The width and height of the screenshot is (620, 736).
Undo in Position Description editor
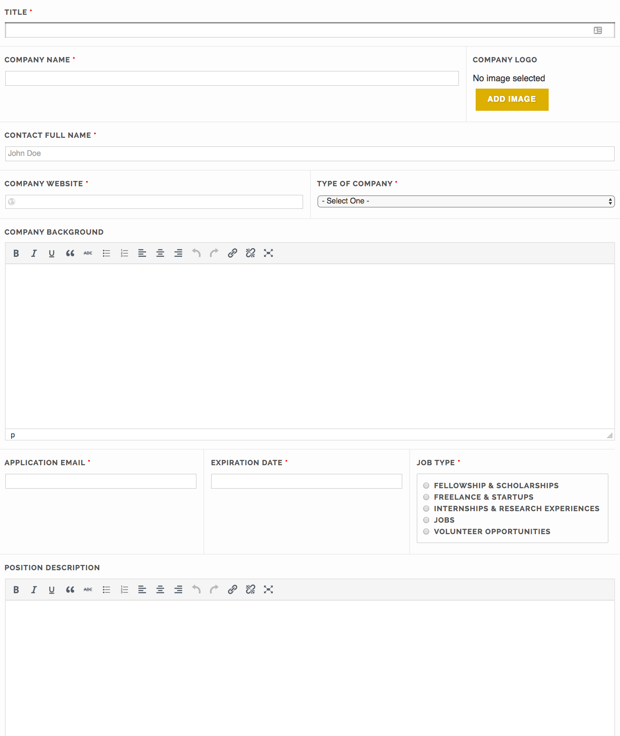tap(196, 590)
